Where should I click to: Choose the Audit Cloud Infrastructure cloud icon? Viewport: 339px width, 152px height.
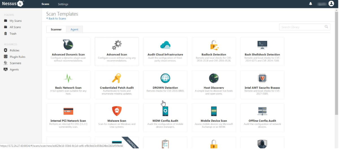click(165, 45)
